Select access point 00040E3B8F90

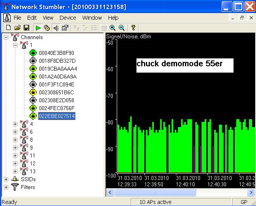click(56, 53)
